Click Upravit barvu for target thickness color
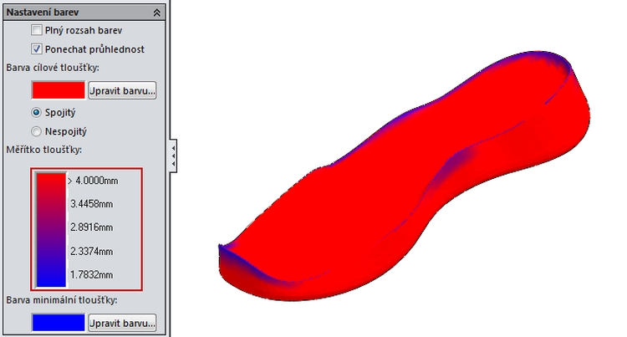Viewport: 627px width, 337px height. (122, 90)
